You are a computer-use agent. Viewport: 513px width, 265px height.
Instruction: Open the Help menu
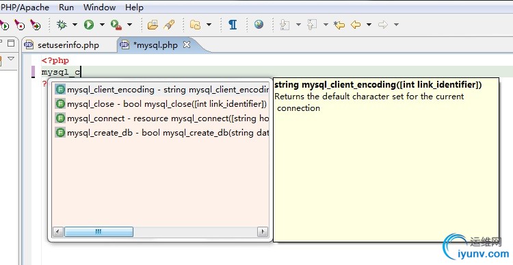coord(134,8)
